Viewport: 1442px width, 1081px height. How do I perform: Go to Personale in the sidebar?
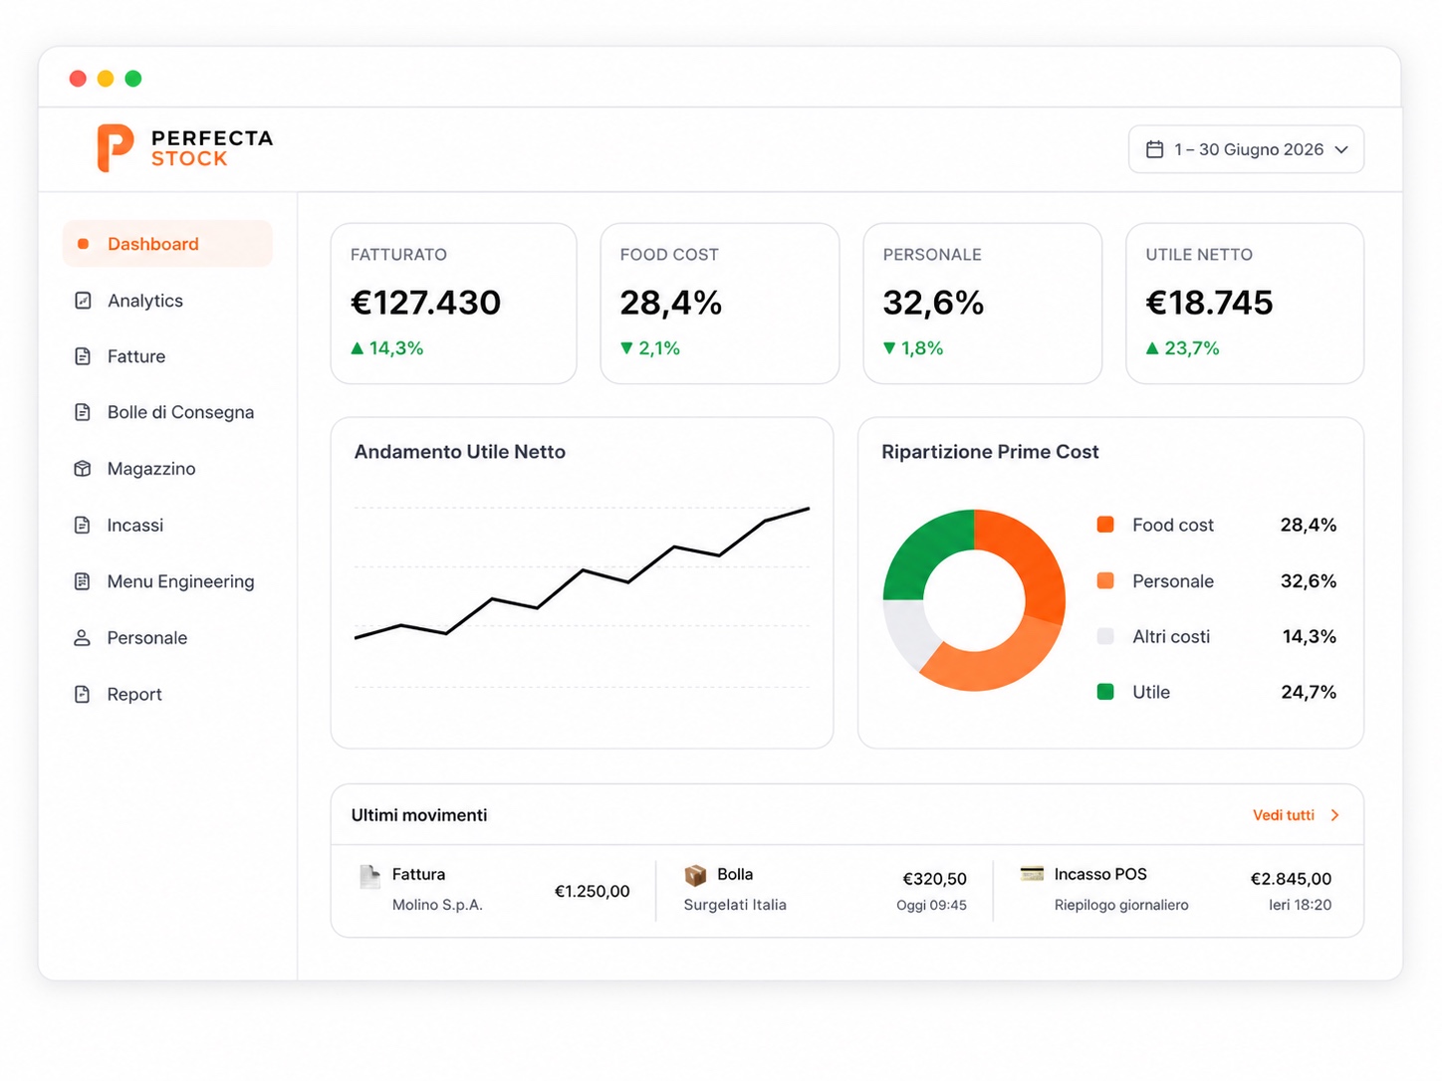pos(167,638)
